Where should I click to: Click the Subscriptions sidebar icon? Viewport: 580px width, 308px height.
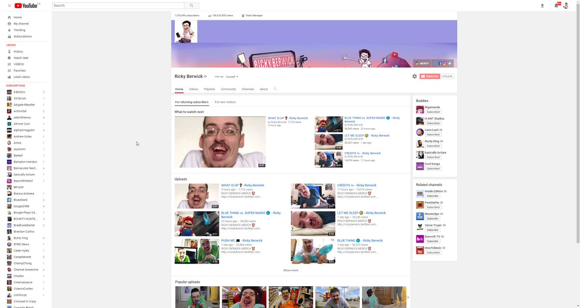[9, 36]
